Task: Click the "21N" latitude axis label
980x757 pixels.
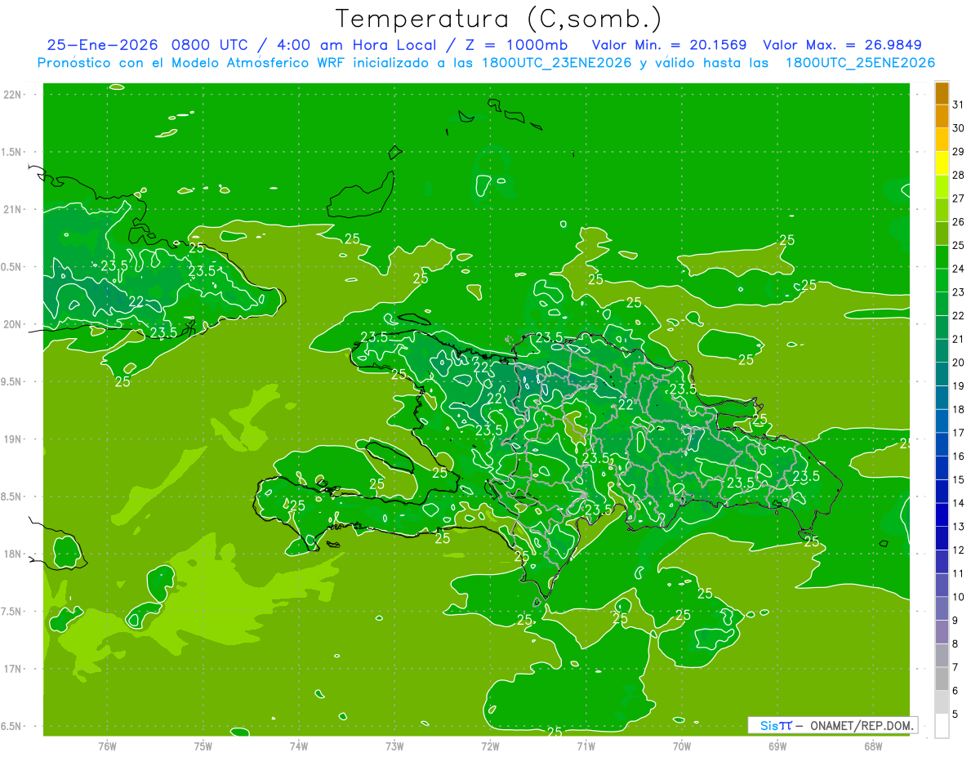Action: (12, 209)
